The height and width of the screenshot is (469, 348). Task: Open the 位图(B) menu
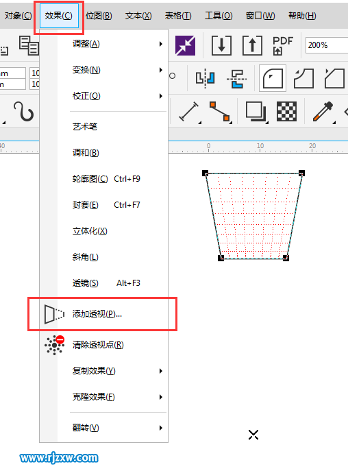click(x=99, y=16)
